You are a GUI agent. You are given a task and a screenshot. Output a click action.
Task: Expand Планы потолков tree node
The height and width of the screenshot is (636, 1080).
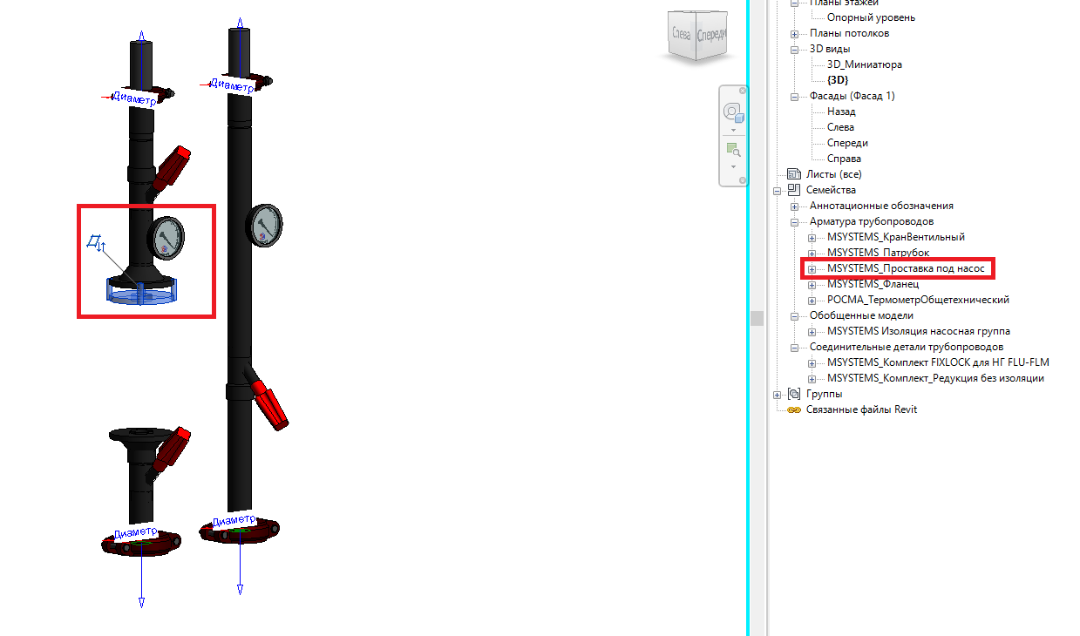pyautogui.click(x=794, y=34)
